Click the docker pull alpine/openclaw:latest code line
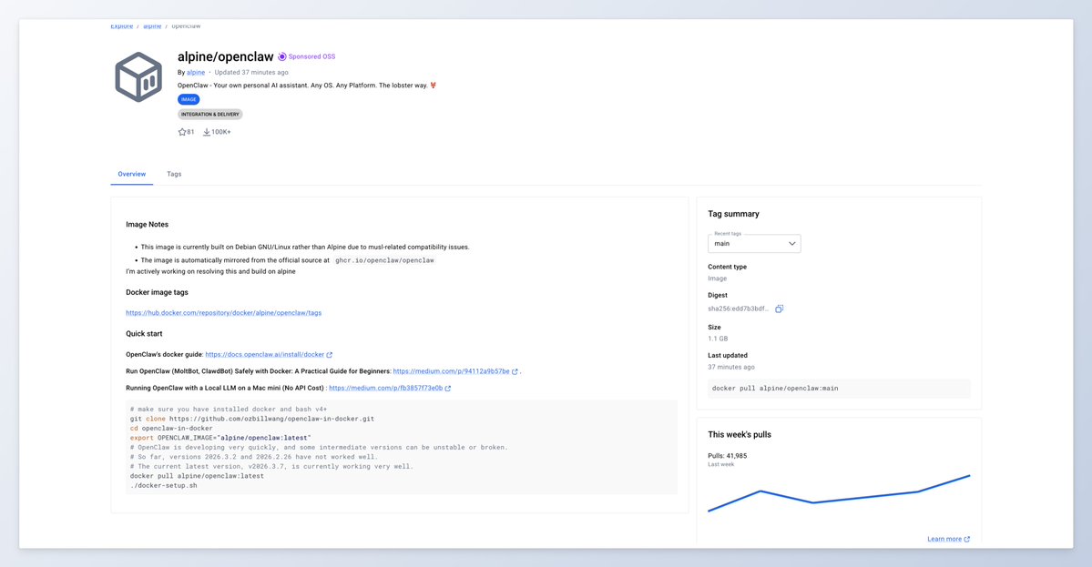 pos(197,476)
